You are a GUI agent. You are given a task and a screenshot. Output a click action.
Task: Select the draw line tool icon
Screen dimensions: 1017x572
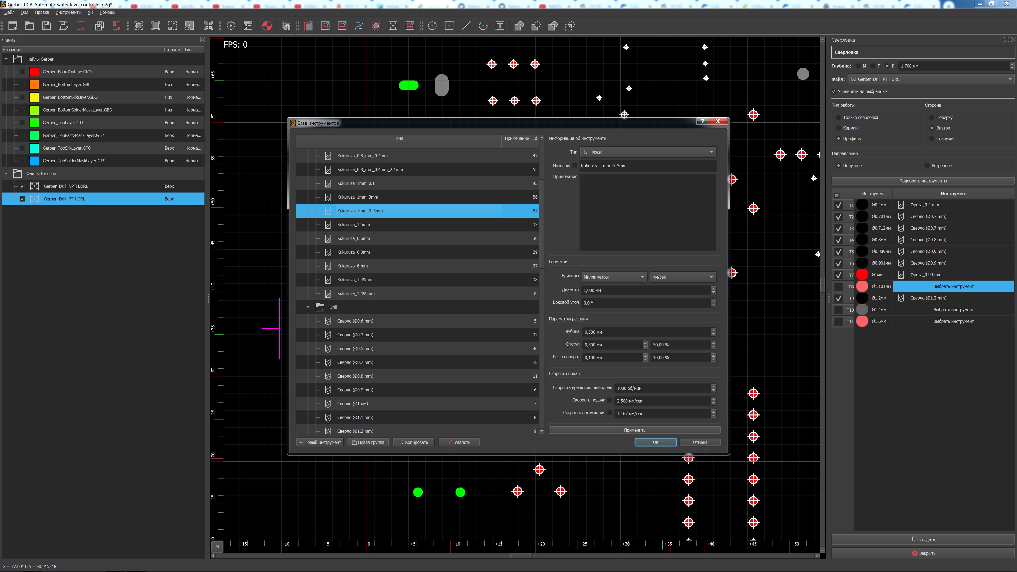coord(466,26)
